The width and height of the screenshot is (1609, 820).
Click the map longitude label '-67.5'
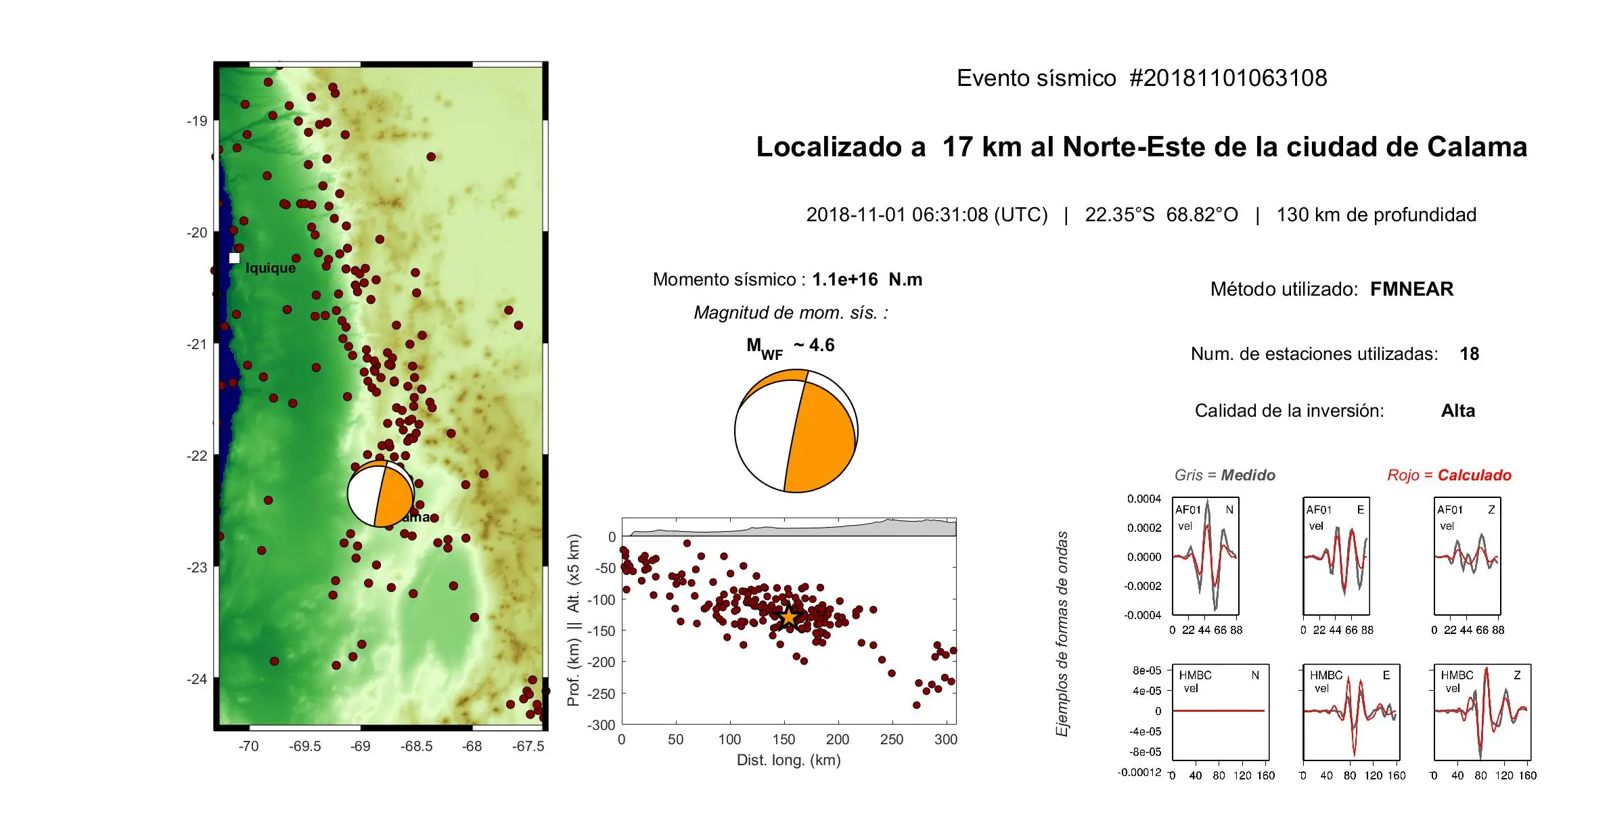point(528,746)
